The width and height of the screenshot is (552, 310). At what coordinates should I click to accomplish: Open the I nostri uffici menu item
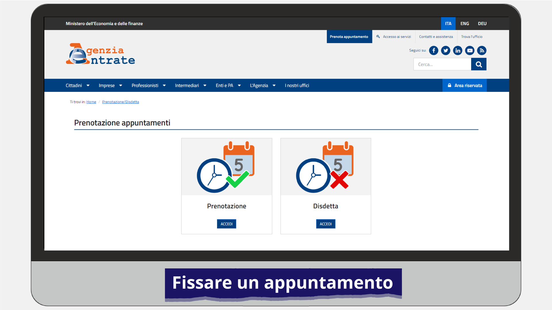click(x=297, y=86)
